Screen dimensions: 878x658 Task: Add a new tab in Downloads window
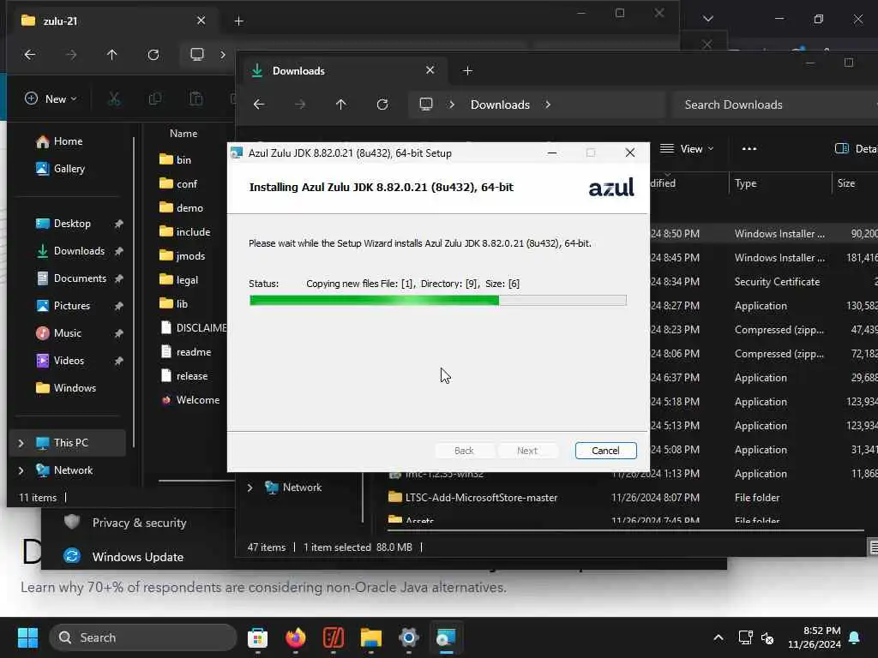467,71
